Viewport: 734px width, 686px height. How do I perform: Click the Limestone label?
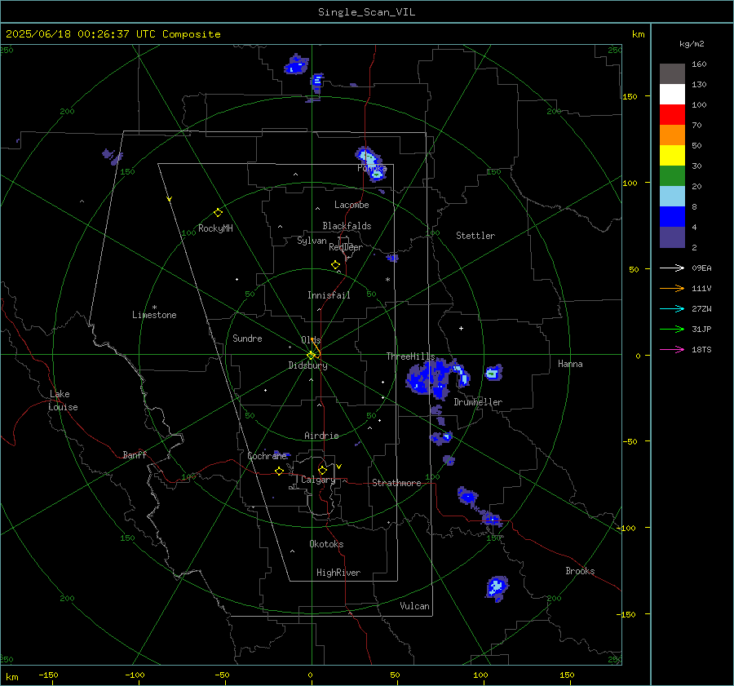click(x=154, y=315)
